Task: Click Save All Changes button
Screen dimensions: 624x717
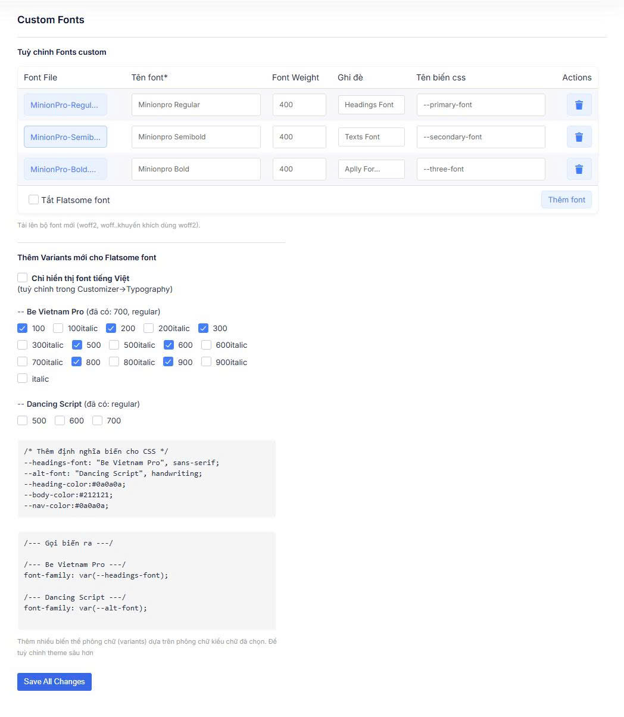Action: [54, 682]
